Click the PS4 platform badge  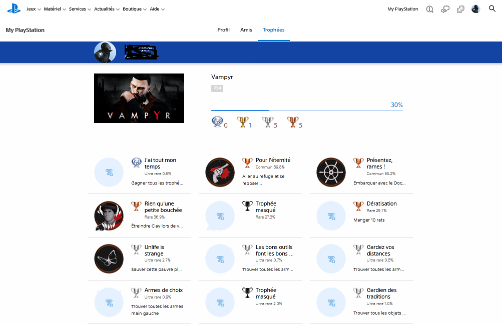[217, 88]
